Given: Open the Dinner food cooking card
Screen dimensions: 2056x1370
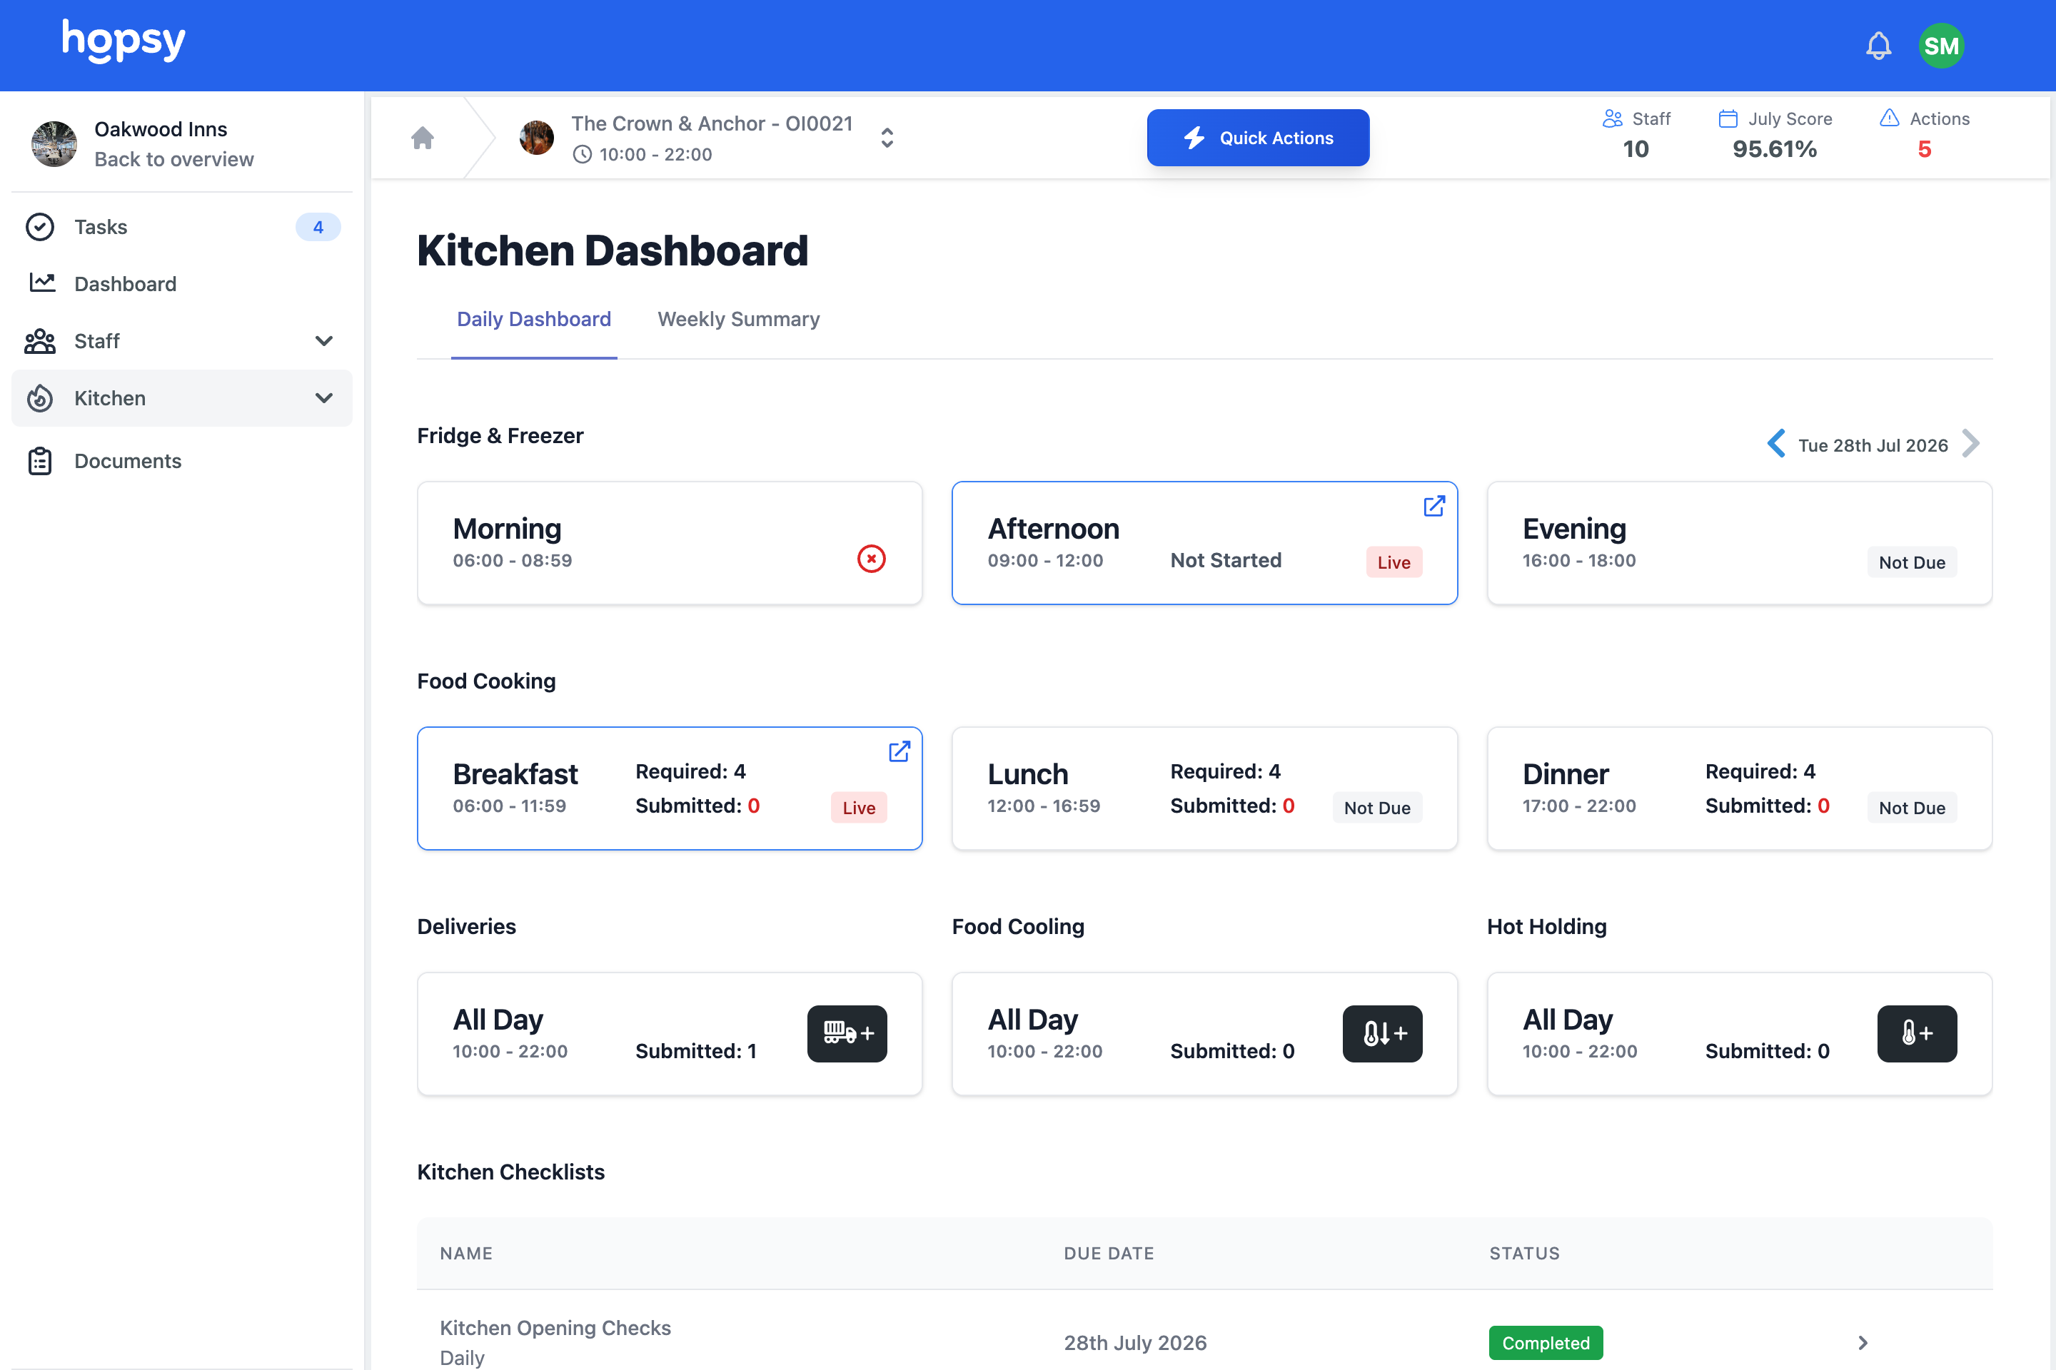Looking at the screenshot, I should point(1740,788).
